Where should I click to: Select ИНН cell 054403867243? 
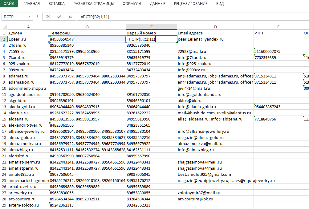(278, 107)
